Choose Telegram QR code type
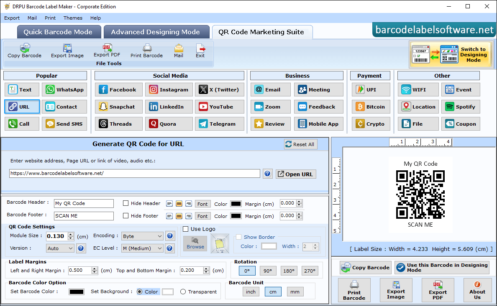 (x=219, y=124)
